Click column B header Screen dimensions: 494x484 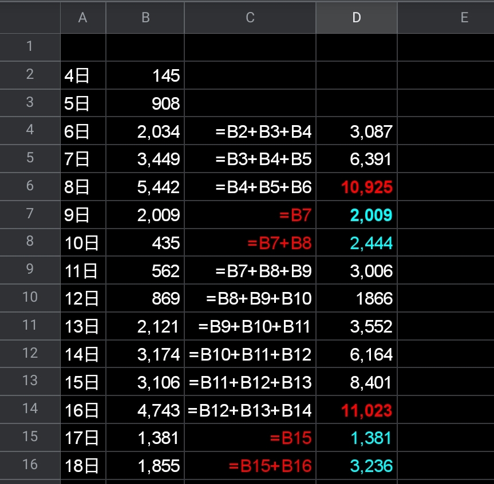(145, 18)
